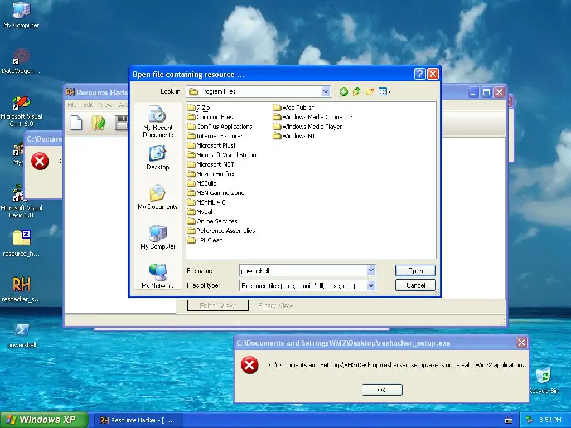The width and height of the screenshot is (571, 428).
Task: Click Microsoft Visual C++ 6.0 desktop icon
Action: tap(21, 111)
